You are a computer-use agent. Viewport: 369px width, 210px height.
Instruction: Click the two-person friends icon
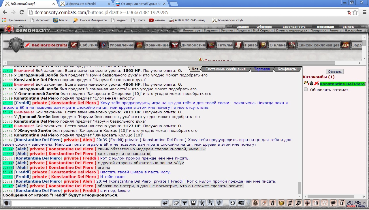click(316, 203)
